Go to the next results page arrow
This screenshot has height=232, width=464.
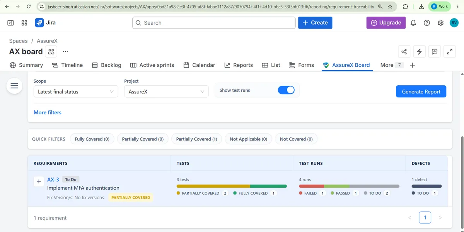440,218
